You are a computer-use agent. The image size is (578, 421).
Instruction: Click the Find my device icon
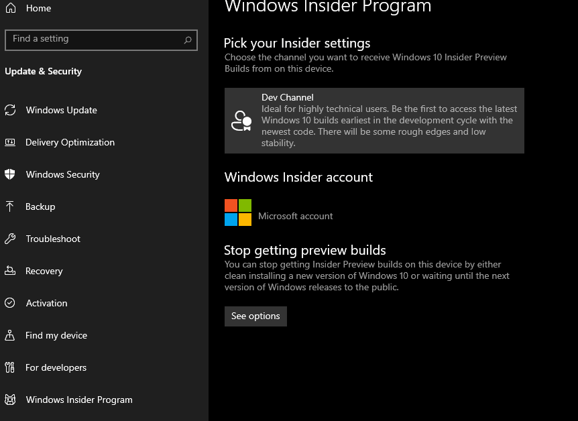[x=10, y=335]
